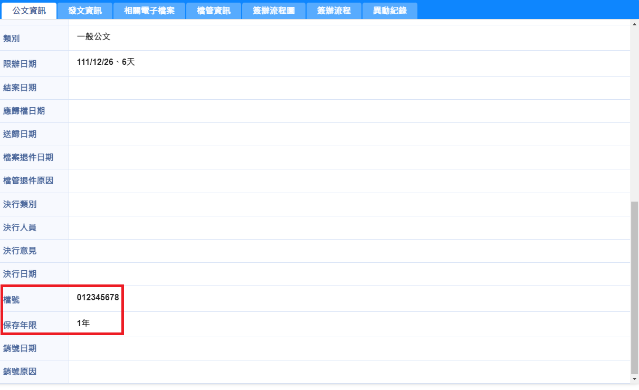This screenshot has width=639, height=390.
Task: Click the 檔管退件原因 field label
Action: click(x=28, y=180)
